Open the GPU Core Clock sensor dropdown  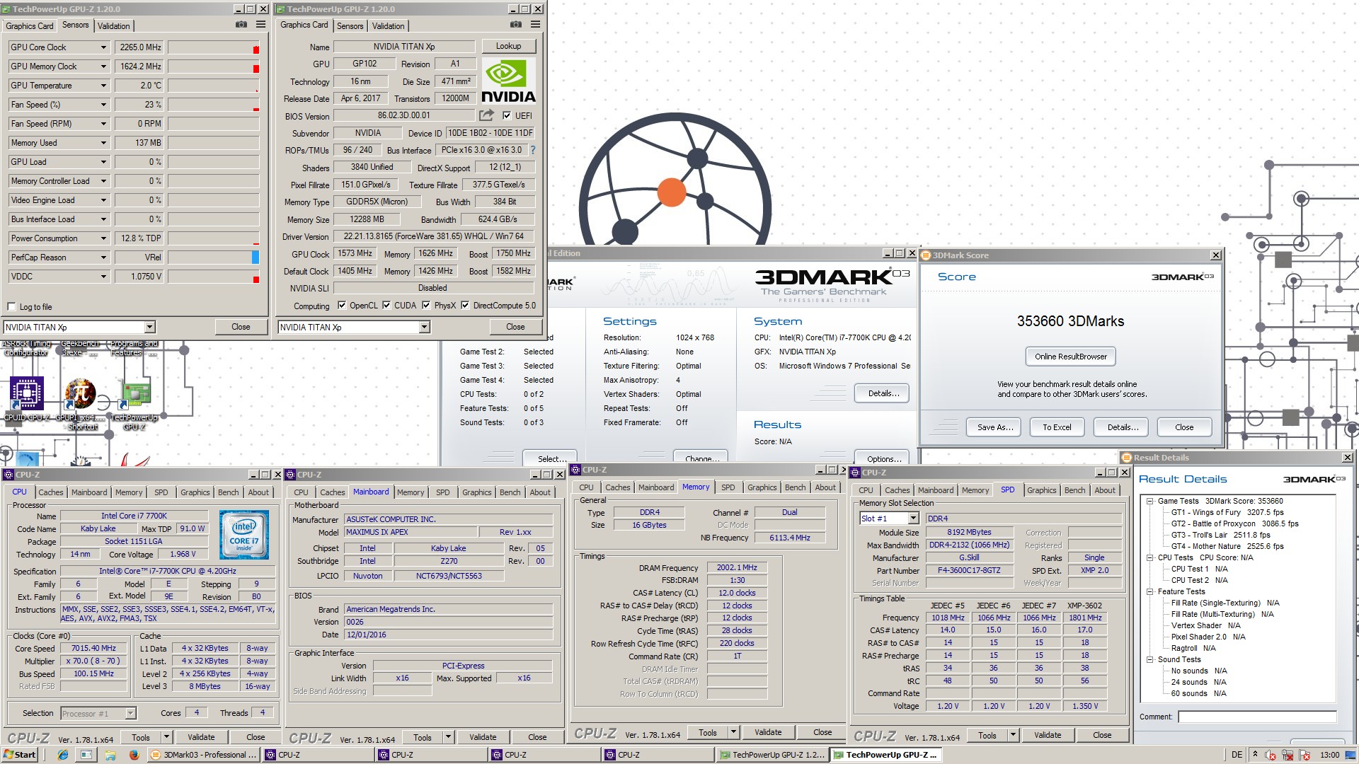click(x=103, y=47)
